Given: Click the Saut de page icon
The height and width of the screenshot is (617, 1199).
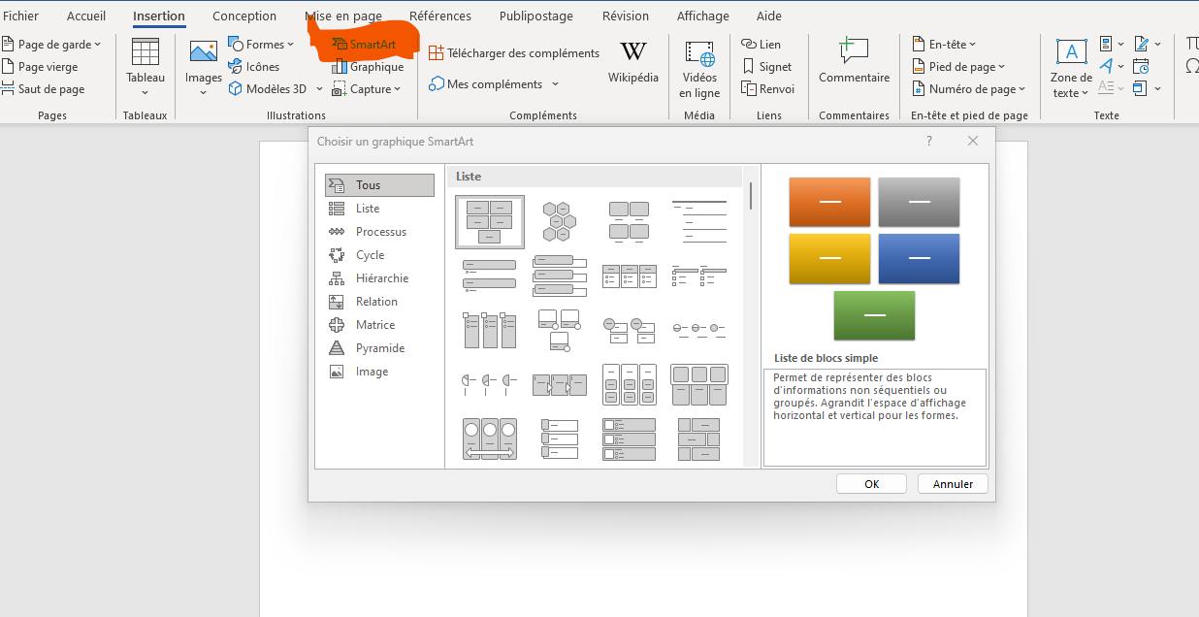Looking at the screenshot, I should point(8,89).
